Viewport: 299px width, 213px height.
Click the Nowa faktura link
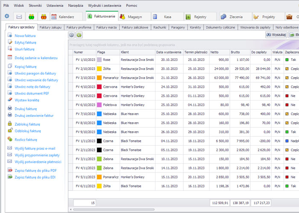pos(25,36)
